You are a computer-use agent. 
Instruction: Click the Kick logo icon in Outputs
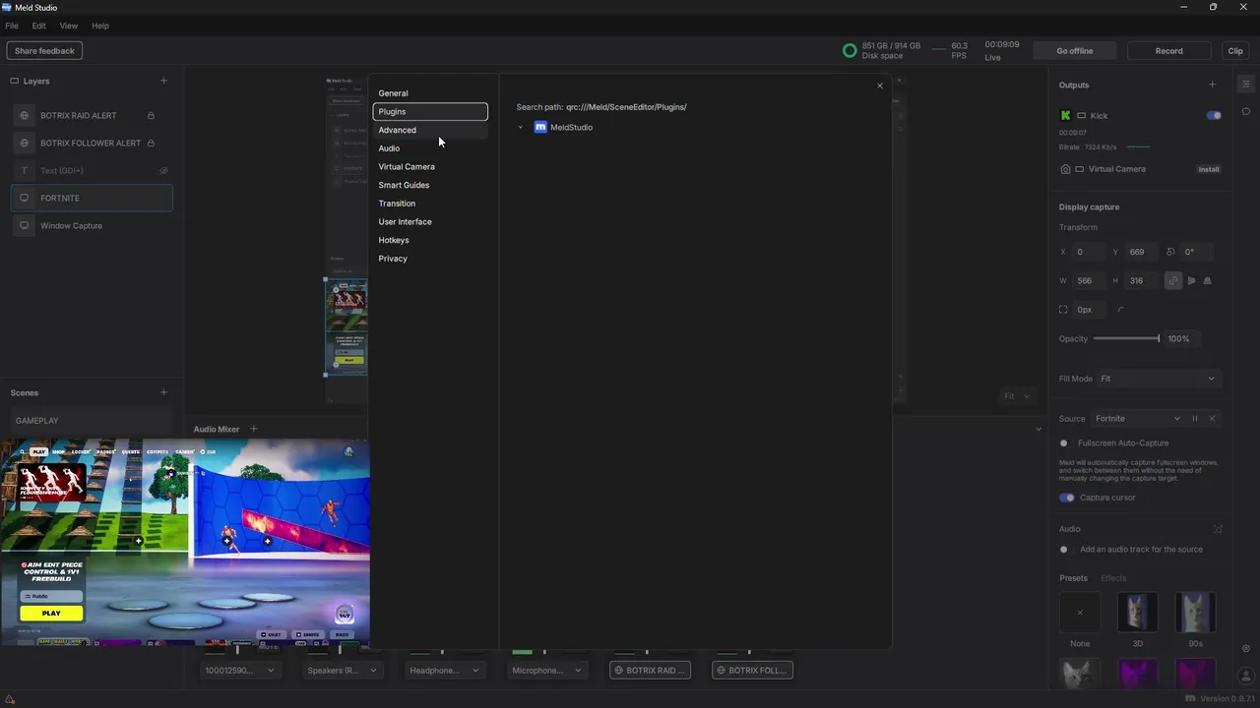pyautogui.click(x=1065, y=115)
